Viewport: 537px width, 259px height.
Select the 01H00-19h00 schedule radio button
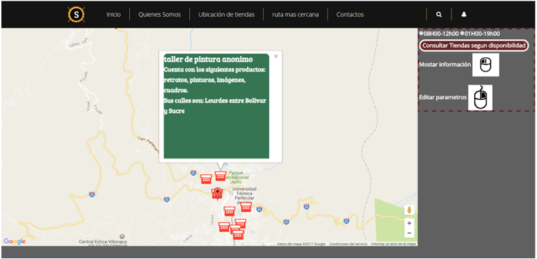462,34
